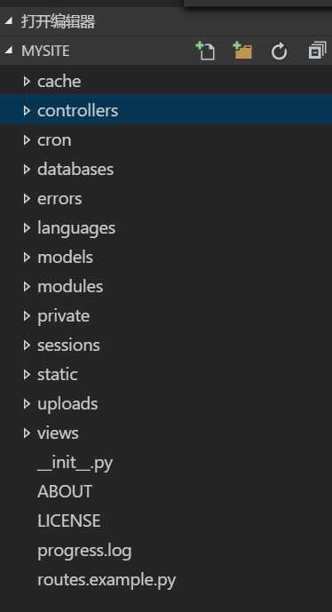Image resolution: width=332 pixels, height=612 pixels.
Task: Collapse the MYSITE project section
Action: [x=9, y=51]
